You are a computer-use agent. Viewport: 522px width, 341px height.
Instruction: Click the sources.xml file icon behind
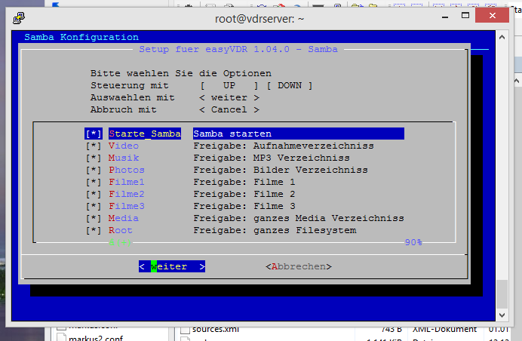(x=185, y=330)
